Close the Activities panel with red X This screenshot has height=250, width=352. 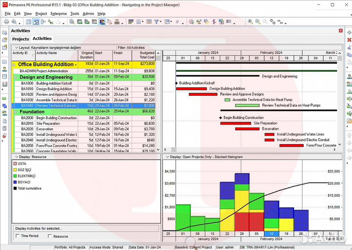click(341, 31)
